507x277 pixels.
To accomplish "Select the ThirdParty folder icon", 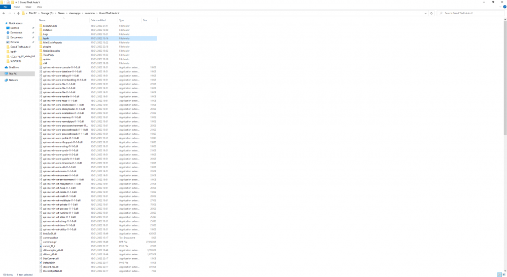I will coord(41,55).
